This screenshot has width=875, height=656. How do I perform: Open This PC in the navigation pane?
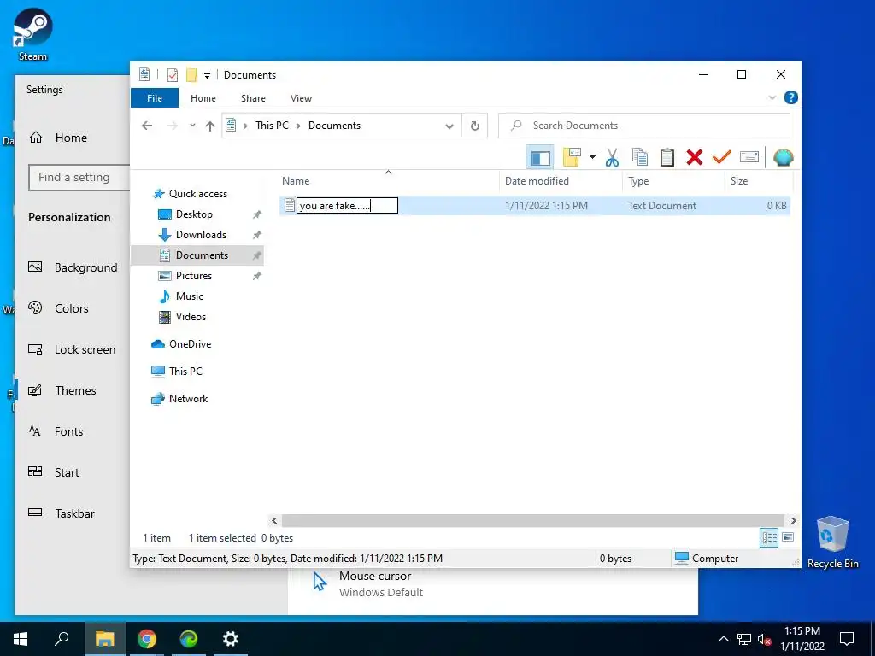[x=185, y=372]
